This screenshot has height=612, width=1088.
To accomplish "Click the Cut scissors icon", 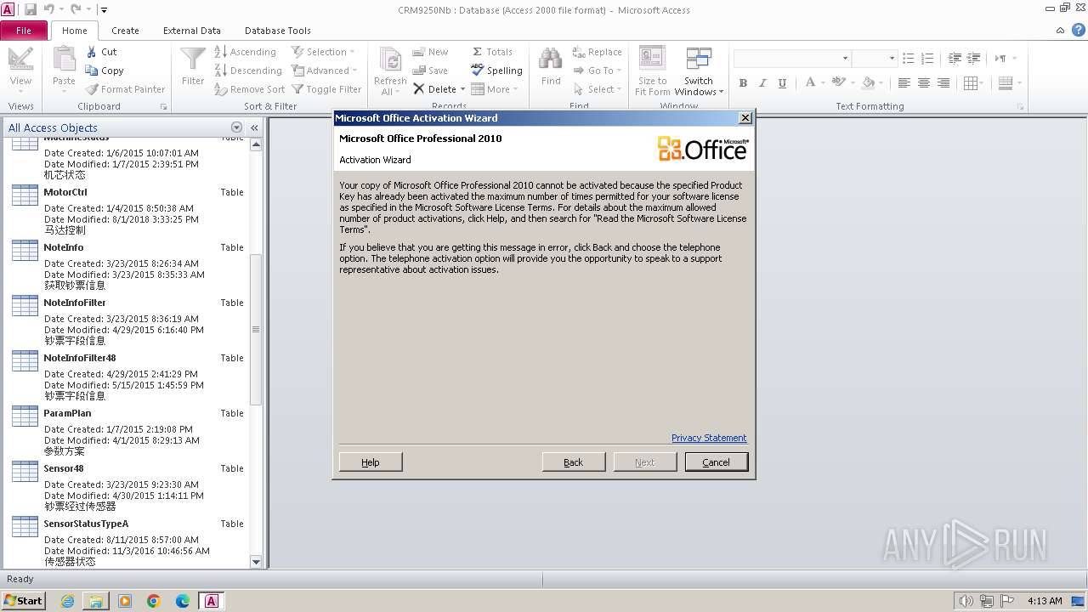I will pyautogui.click(x=92, y=52).
